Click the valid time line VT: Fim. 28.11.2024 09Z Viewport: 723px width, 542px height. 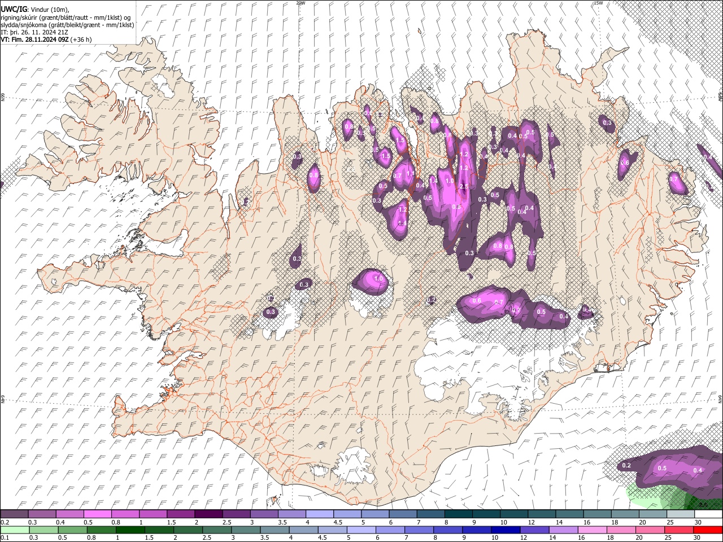point(34,40)
